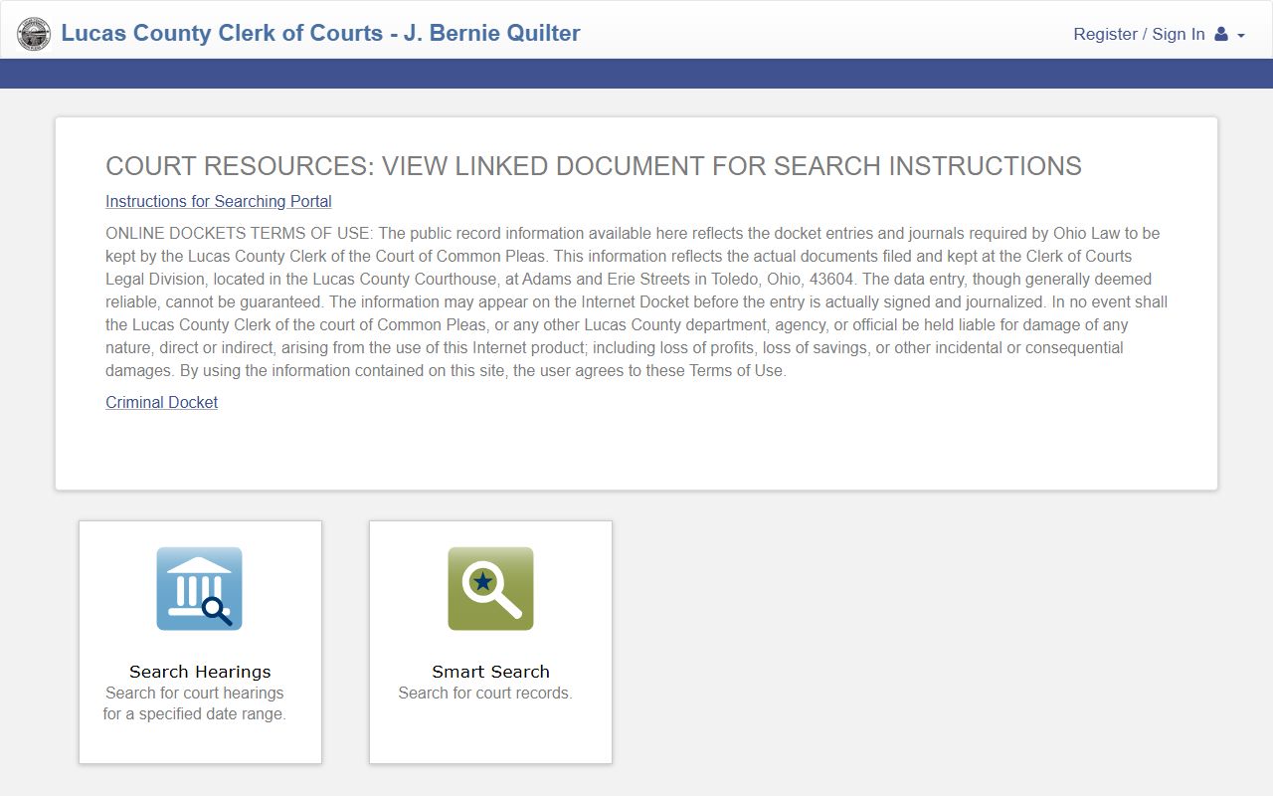Open the Search Hearings courthouse icon

click(199, 588)
